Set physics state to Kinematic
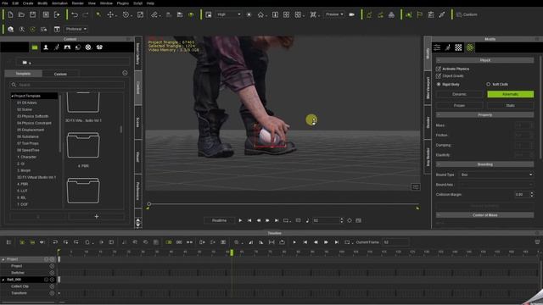 [511, 94]
